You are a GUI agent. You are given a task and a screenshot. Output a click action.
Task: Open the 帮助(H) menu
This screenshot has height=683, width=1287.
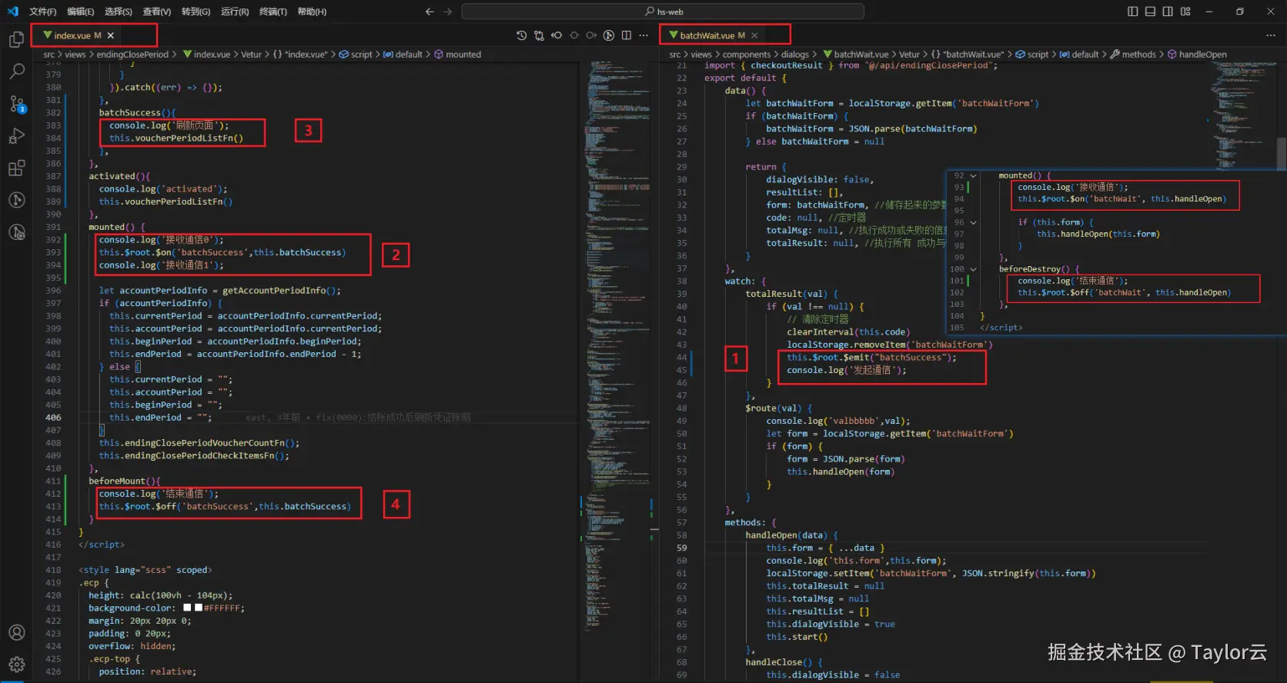point(312,12)
